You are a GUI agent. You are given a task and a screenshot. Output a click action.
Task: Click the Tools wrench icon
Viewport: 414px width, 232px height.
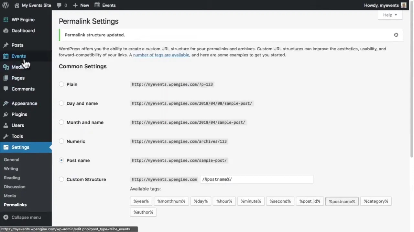point(6,136)
